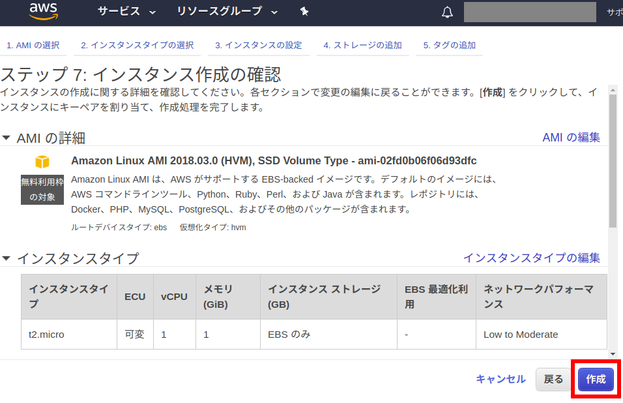This screenshot has width=623, height=403.
Task: Select the t2.micro cell
Action: click(68, 335)
